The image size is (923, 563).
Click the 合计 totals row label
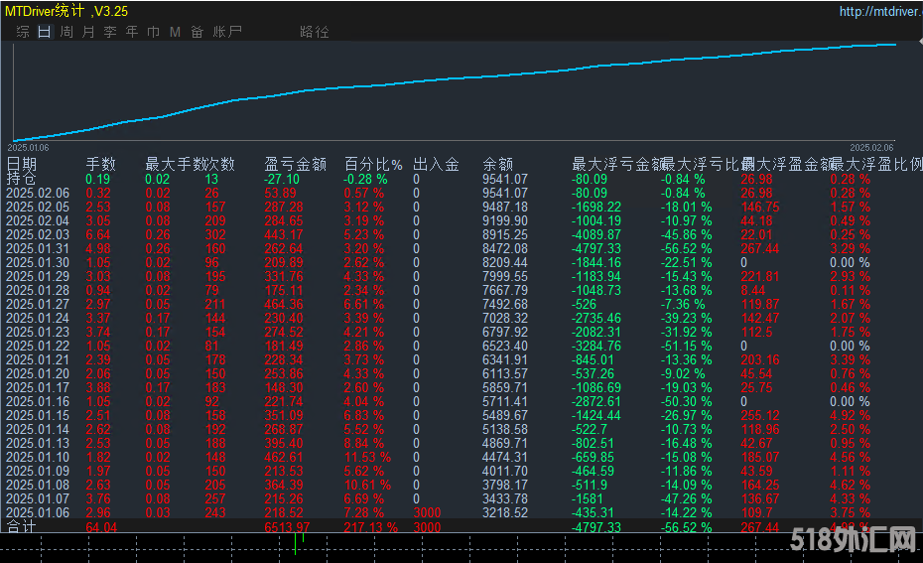22,526
